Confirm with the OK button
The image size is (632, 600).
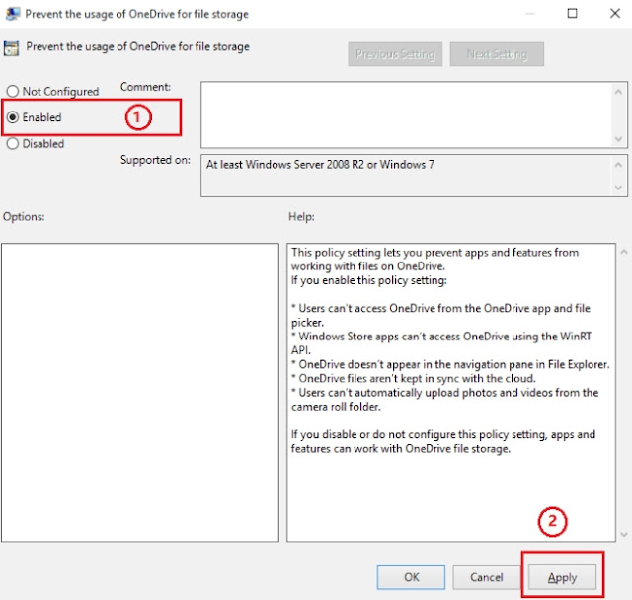(x=411, y=577)
